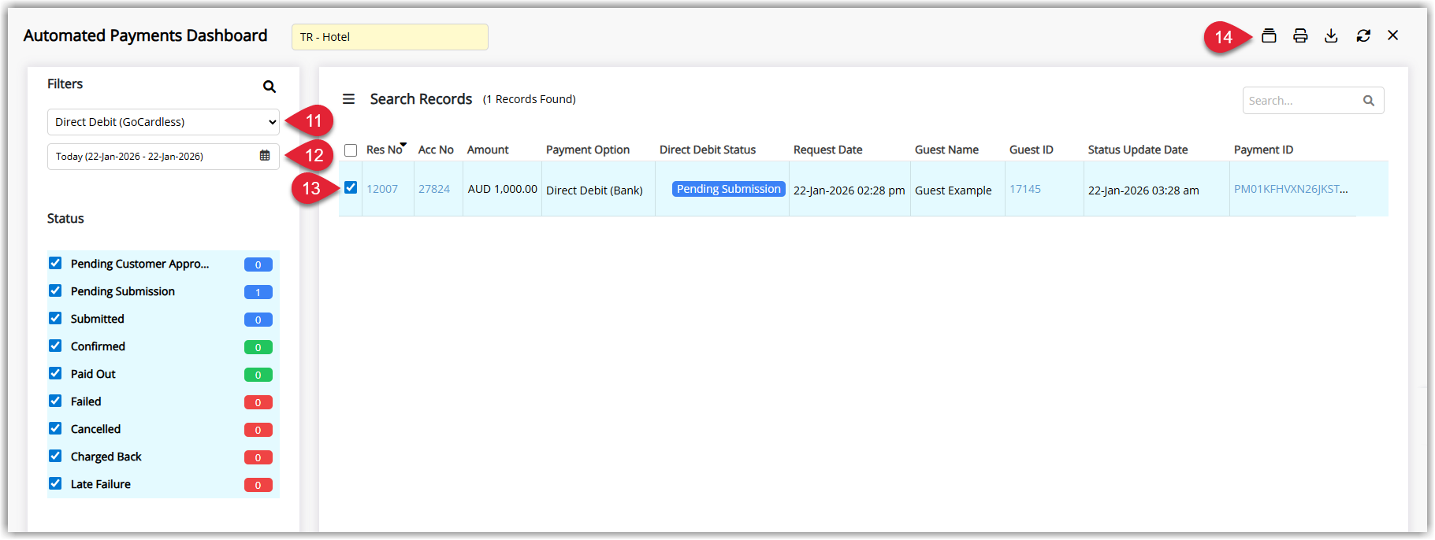
Task: Print the payments dashboard list
Action: tap(1300, 35)
